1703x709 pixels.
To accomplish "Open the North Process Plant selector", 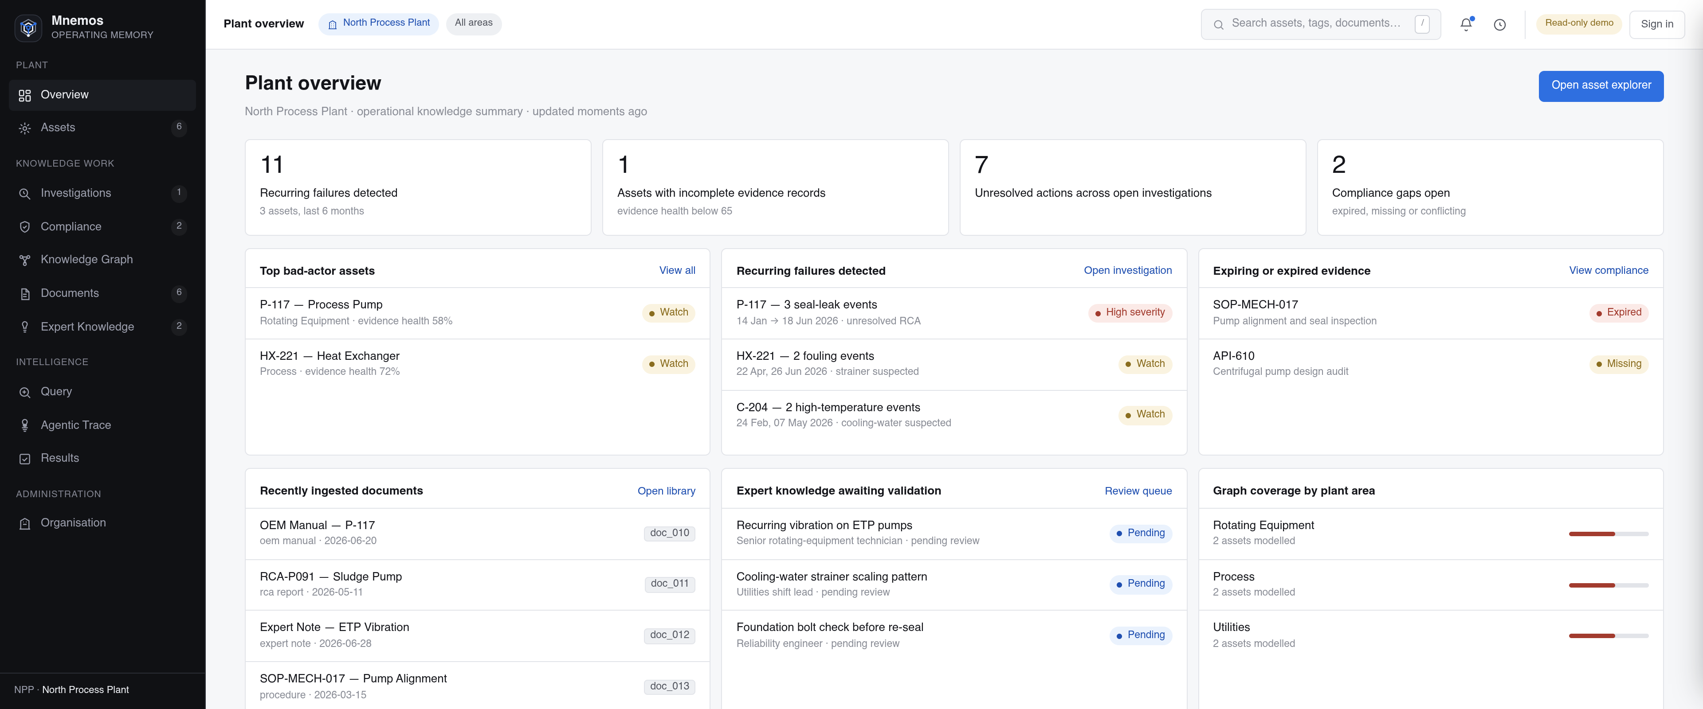I will click(379, 24).
